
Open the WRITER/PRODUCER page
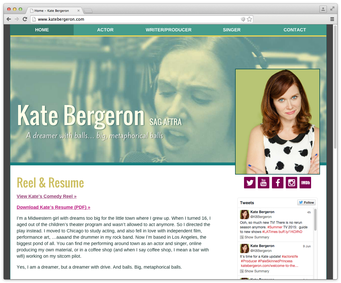[169, 30]
